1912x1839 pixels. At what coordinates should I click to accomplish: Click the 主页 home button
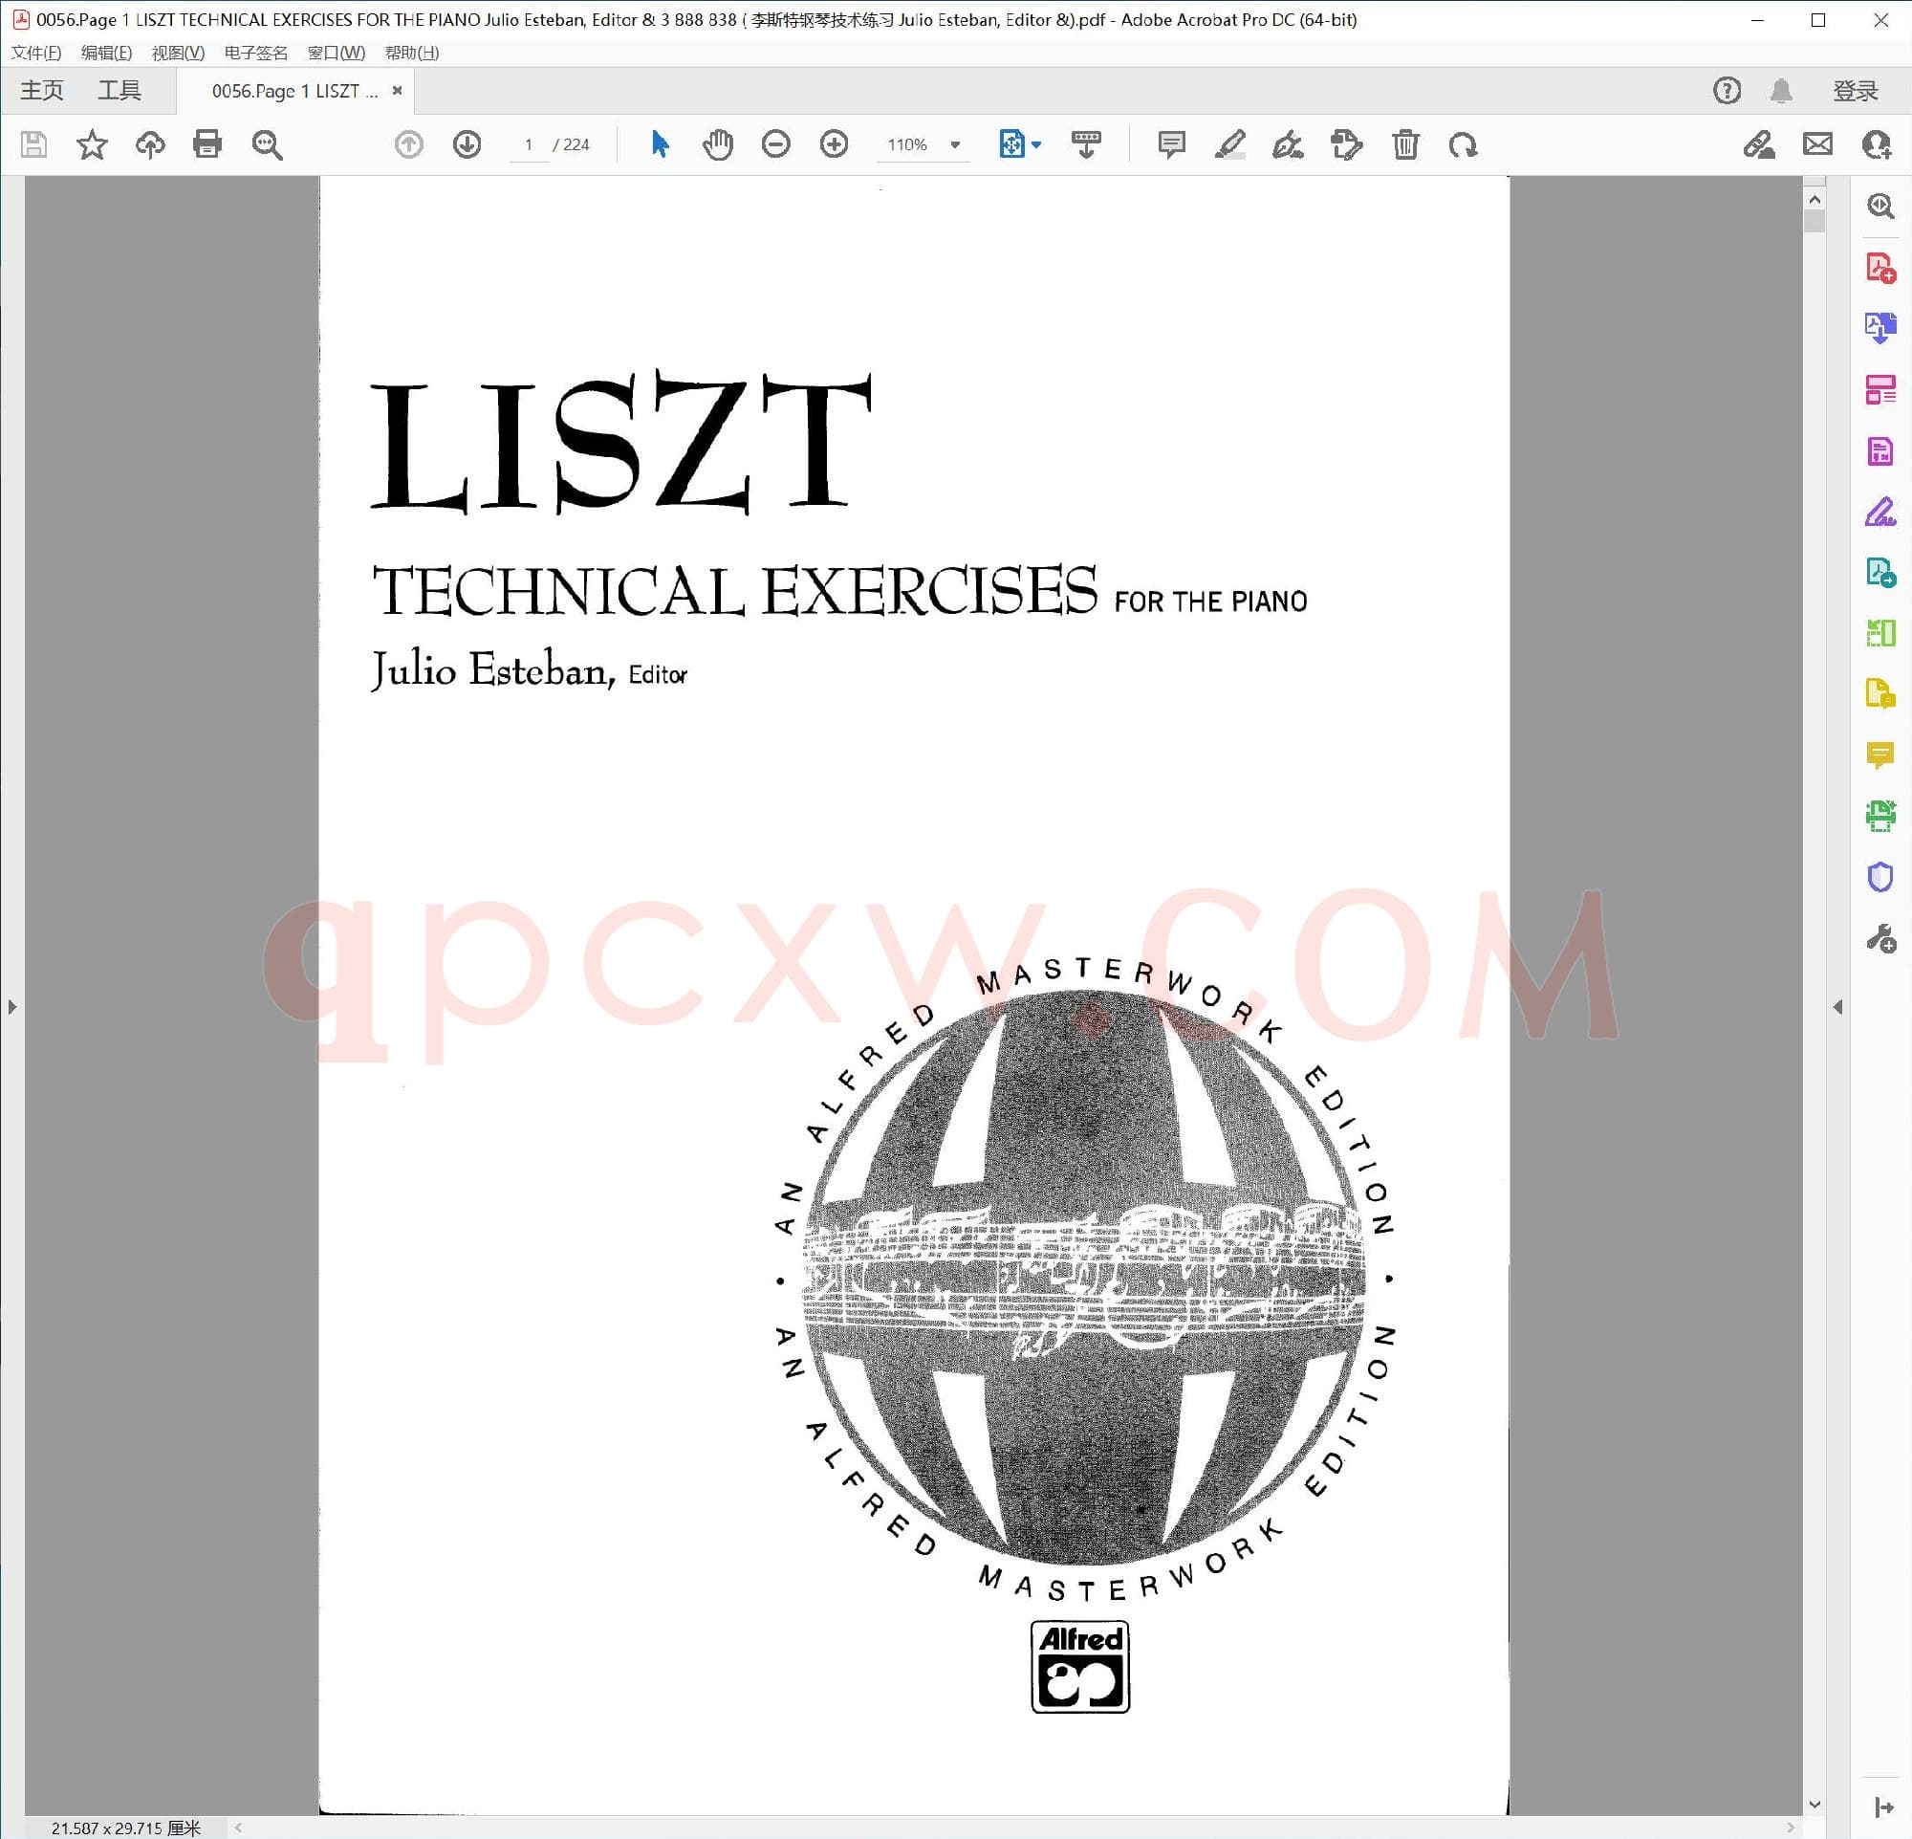click(42, 91)
